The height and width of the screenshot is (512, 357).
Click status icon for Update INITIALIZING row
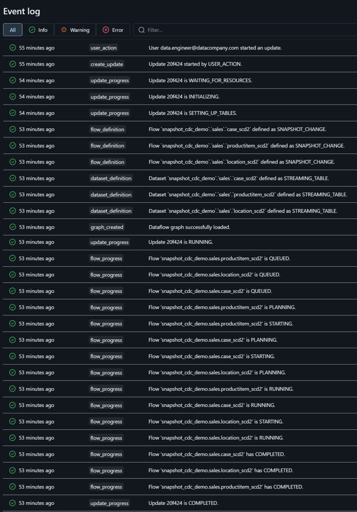tap(13, 97)
